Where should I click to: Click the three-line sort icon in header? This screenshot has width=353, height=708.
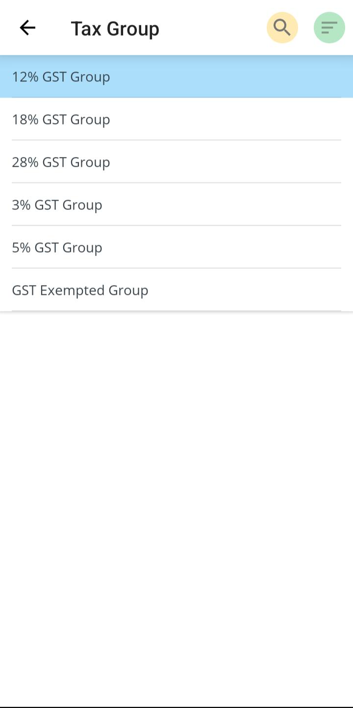[x=329, y=28]
